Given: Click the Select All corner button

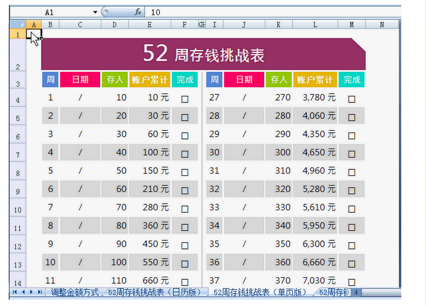Looking at the screenshot, I should pos(18,25).
